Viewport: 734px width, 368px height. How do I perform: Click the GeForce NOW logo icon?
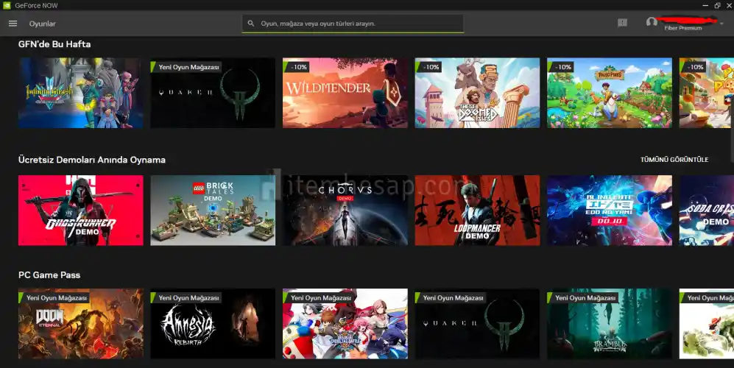pos(7,5)
